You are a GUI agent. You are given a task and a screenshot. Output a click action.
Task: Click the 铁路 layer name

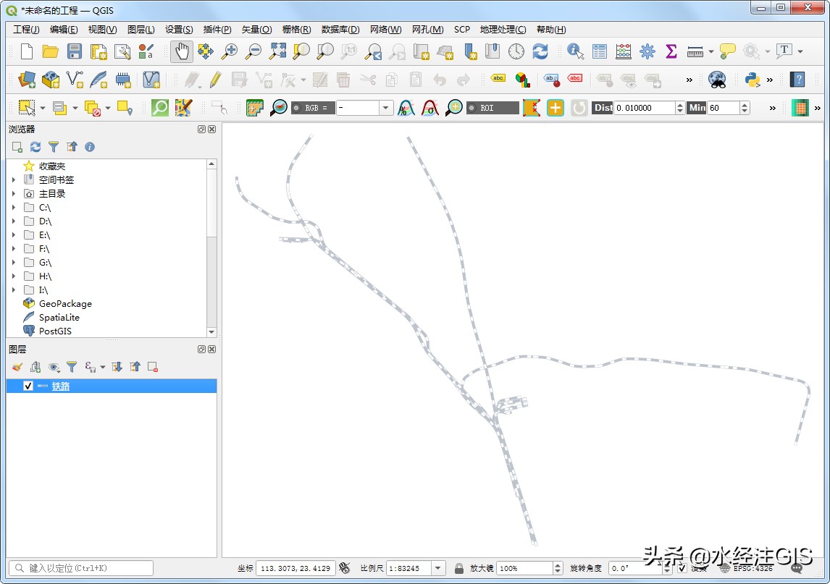point(60,386)
